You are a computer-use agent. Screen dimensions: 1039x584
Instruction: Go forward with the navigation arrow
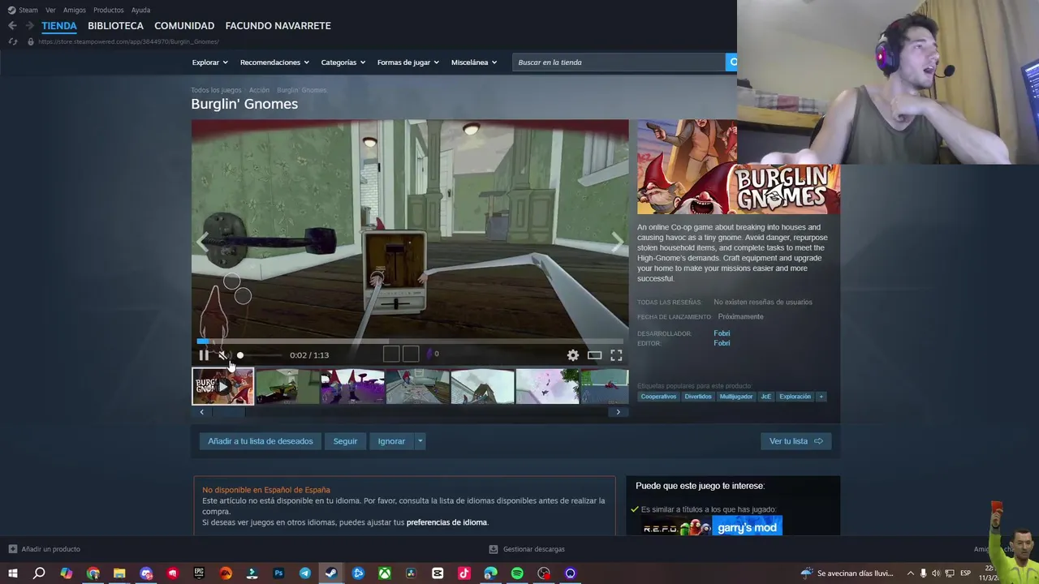[30, 26]
